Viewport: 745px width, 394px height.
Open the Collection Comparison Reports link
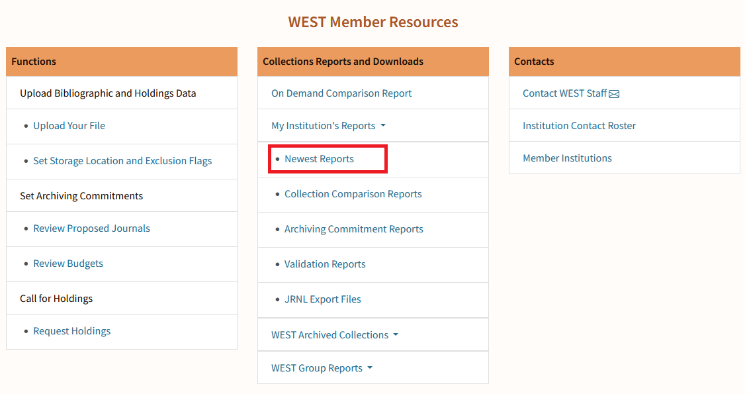tap(353, 195)
